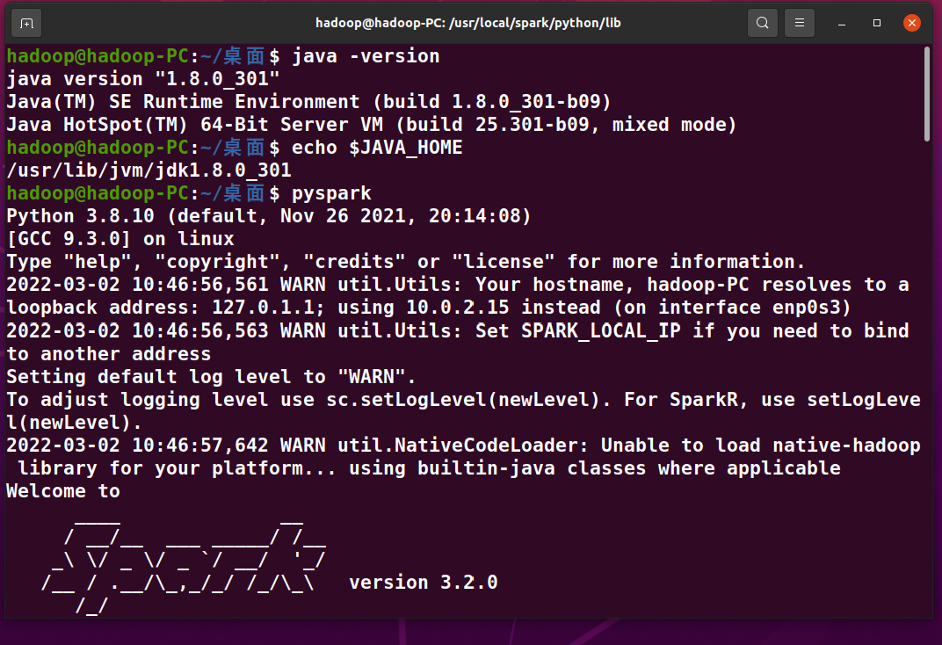The image size is (942, 645).
Task: Click the 'loopback address: 127.0.1.1' line
Action: pos(429,308)
